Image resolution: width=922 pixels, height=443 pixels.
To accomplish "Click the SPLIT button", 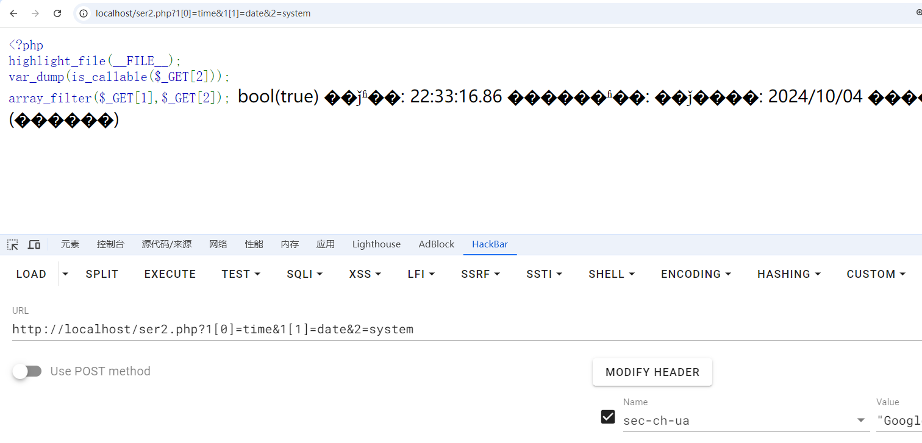I will (102, 274).
